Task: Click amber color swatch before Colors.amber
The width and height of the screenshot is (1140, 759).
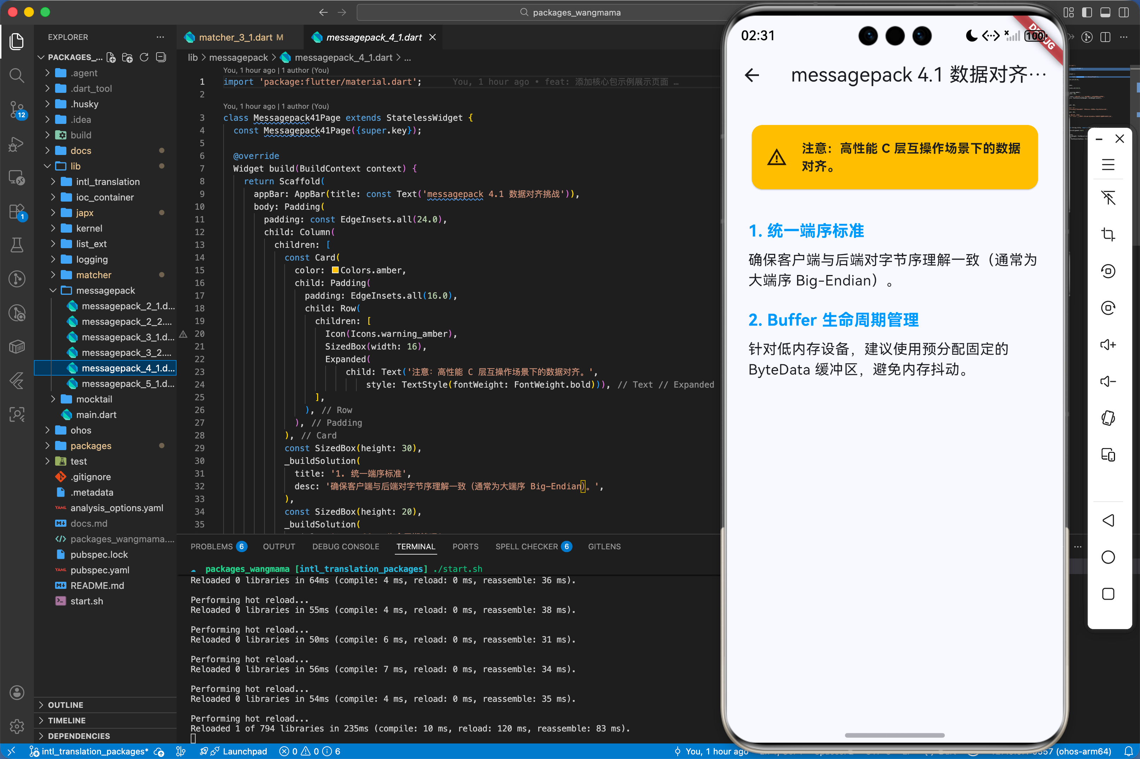Action: pyautogui.click(x=335, y=270)
